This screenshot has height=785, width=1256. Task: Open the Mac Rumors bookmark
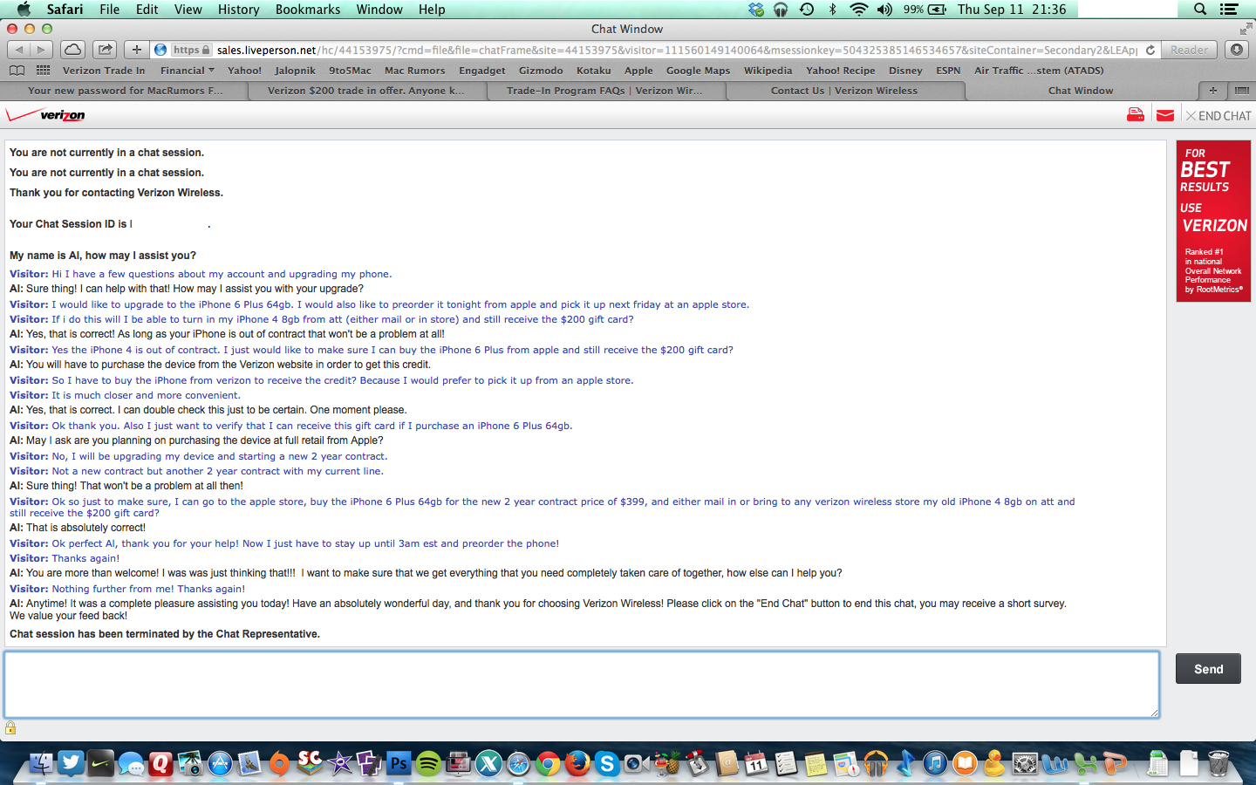415,71
